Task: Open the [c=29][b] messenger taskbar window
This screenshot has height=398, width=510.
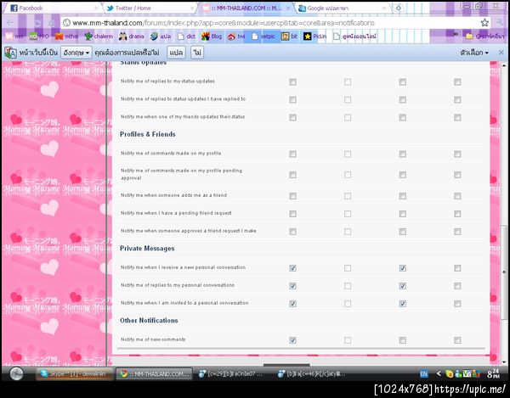Action: pos(231,374)
